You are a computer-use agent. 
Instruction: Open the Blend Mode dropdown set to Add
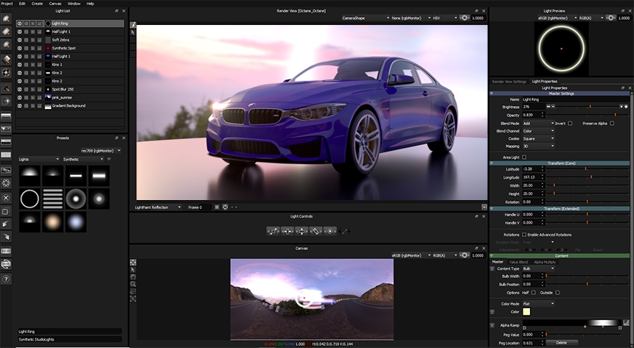coord(538,123)
